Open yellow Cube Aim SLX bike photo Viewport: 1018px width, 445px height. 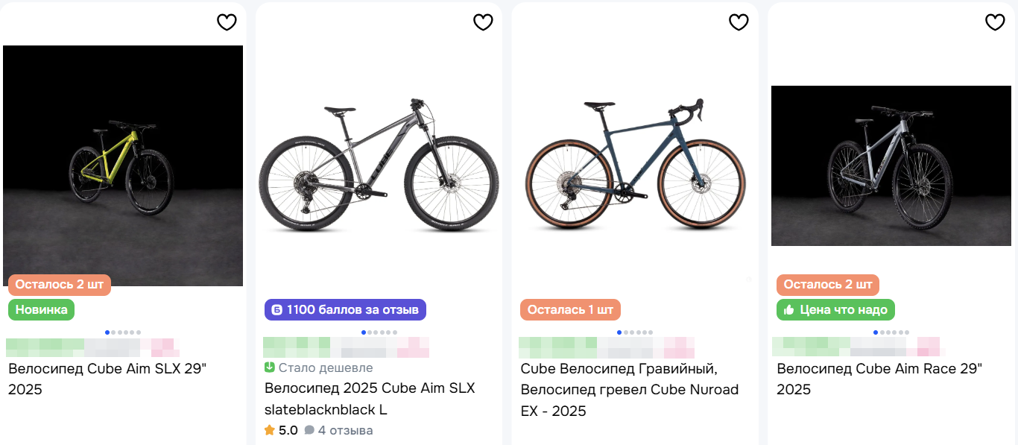coord(123,164)
